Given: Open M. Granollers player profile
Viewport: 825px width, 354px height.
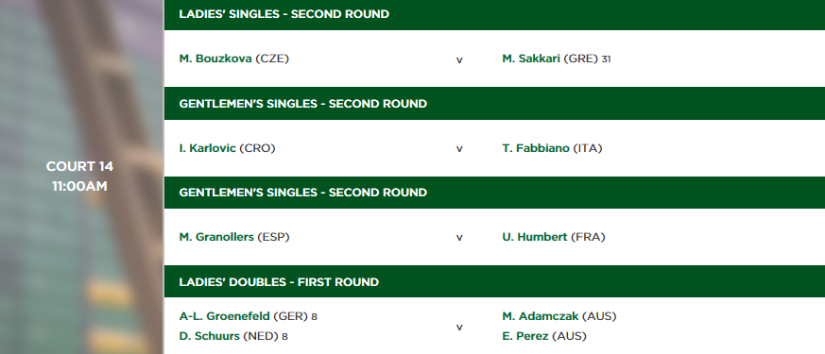Looking at the screenshot, I should point(216,237).
